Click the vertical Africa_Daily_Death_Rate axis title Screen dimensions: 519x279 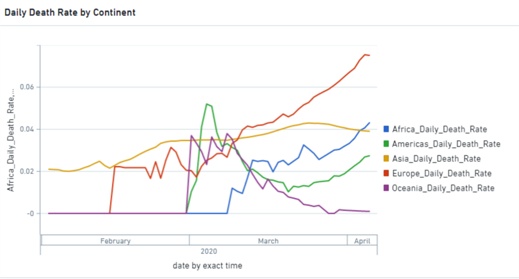pos(11,140)
